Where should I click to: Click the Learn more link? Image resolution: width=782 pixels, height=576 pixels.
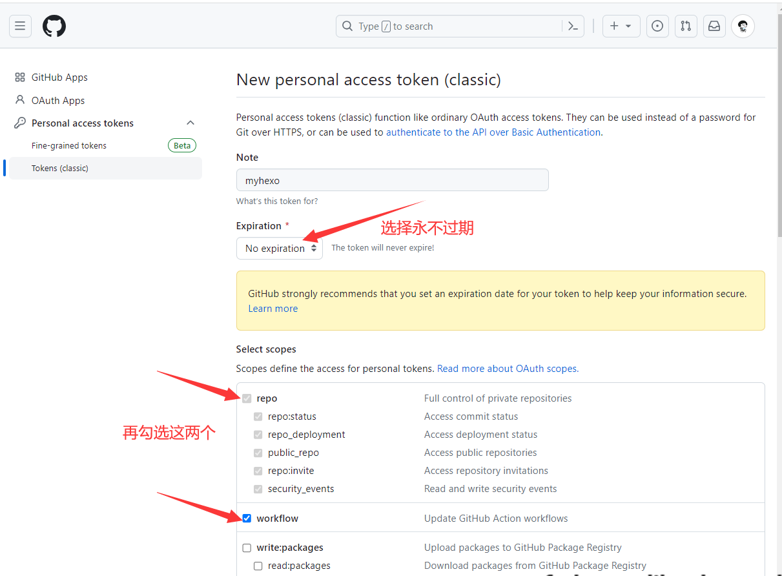point(273,309)
